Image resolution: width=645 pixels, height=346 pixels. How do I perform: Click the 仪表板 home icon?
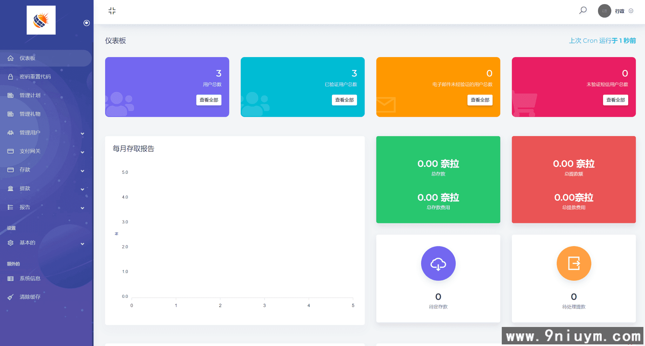pyautogui.click(x=10, y=58)
